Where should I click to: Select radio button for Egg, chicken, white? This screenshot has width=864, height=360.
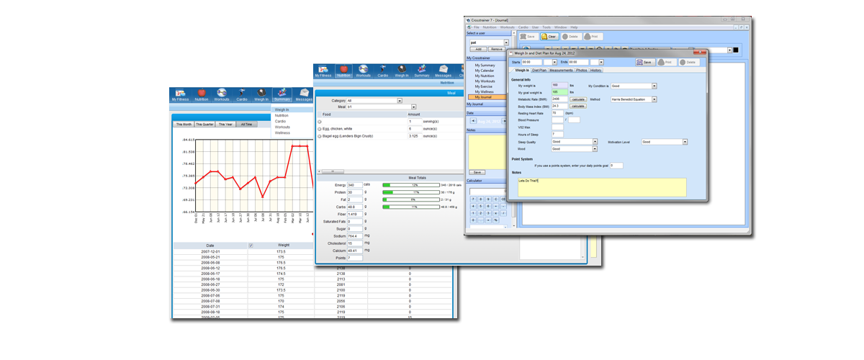[320, 129]
